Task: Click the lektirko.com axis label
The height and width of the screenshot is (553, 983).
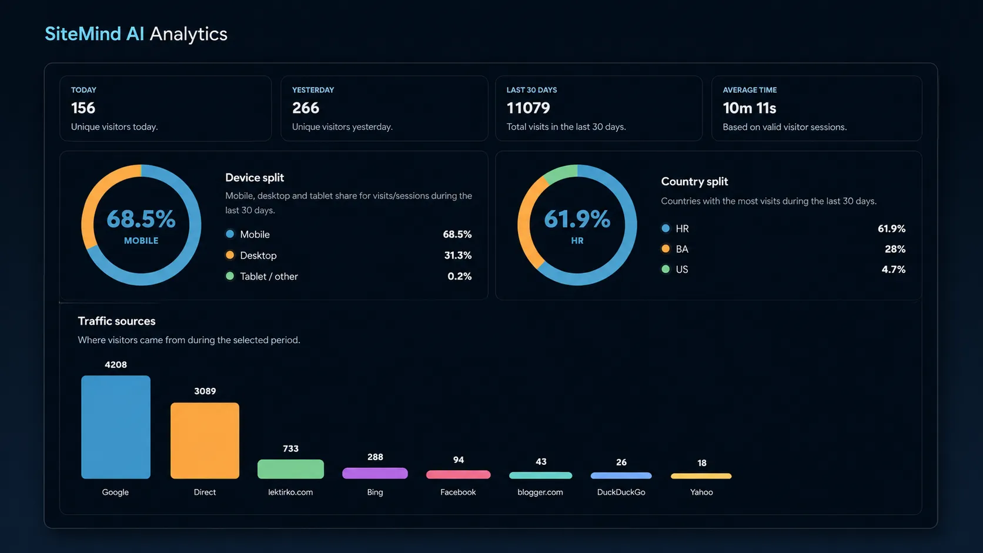Action: (290, 492)
